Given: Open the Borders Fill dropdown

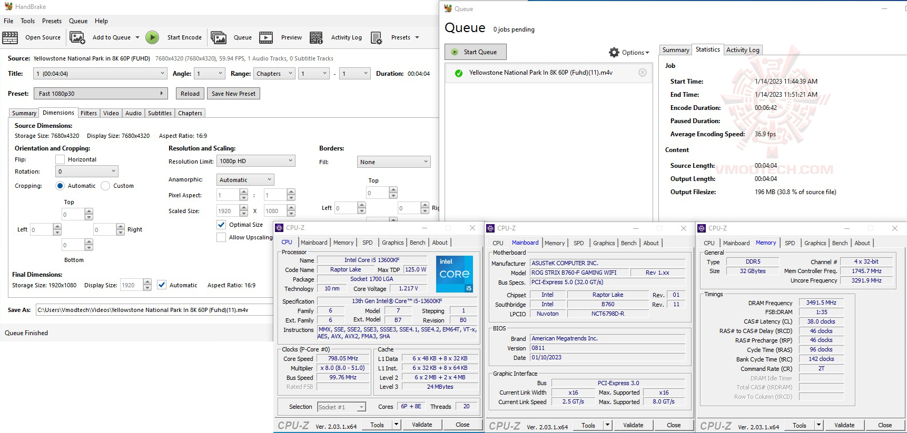Looking at the screenshot, I should pyautogui.click(x=394, y=162).
